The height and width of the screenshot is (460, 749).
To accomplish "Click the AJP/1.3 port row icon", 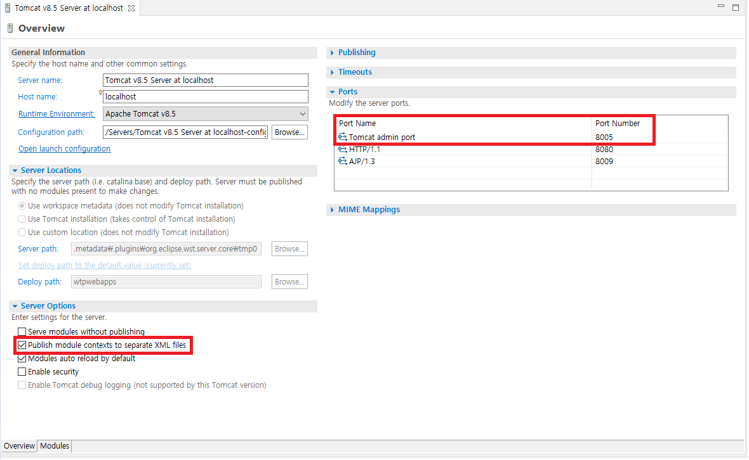I will 343,161.
